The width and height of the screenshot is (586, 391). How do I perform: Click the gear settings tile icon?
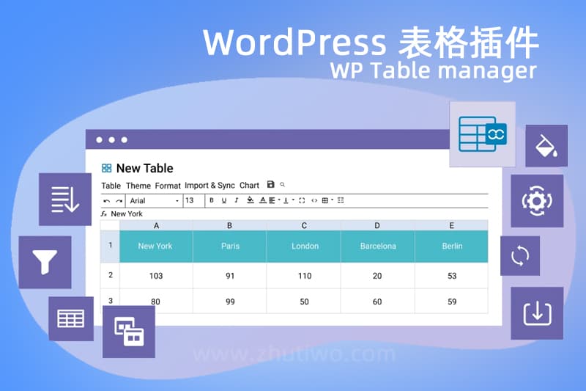pos(537,201)
